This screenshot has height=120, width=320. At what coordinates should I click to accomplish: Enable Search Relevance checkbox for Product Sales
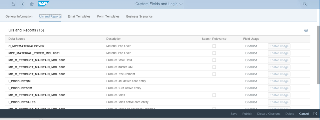[214, 95]
